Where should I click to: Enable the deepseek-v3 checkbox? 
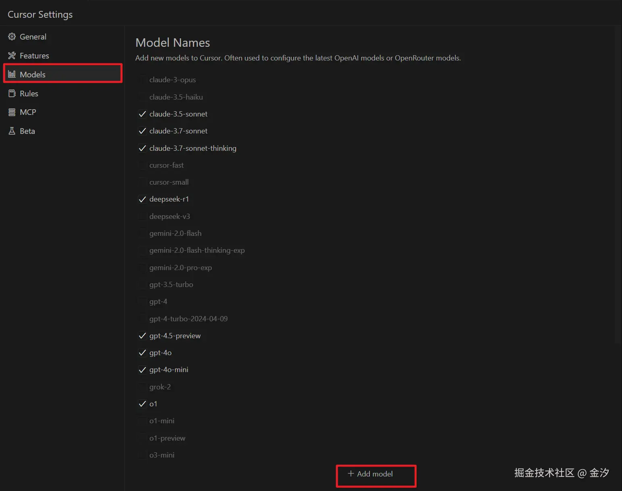tap(142, 216)
